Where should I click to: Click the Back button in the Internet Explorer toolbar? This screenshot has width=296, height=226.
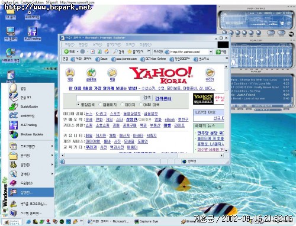point(69,51)
